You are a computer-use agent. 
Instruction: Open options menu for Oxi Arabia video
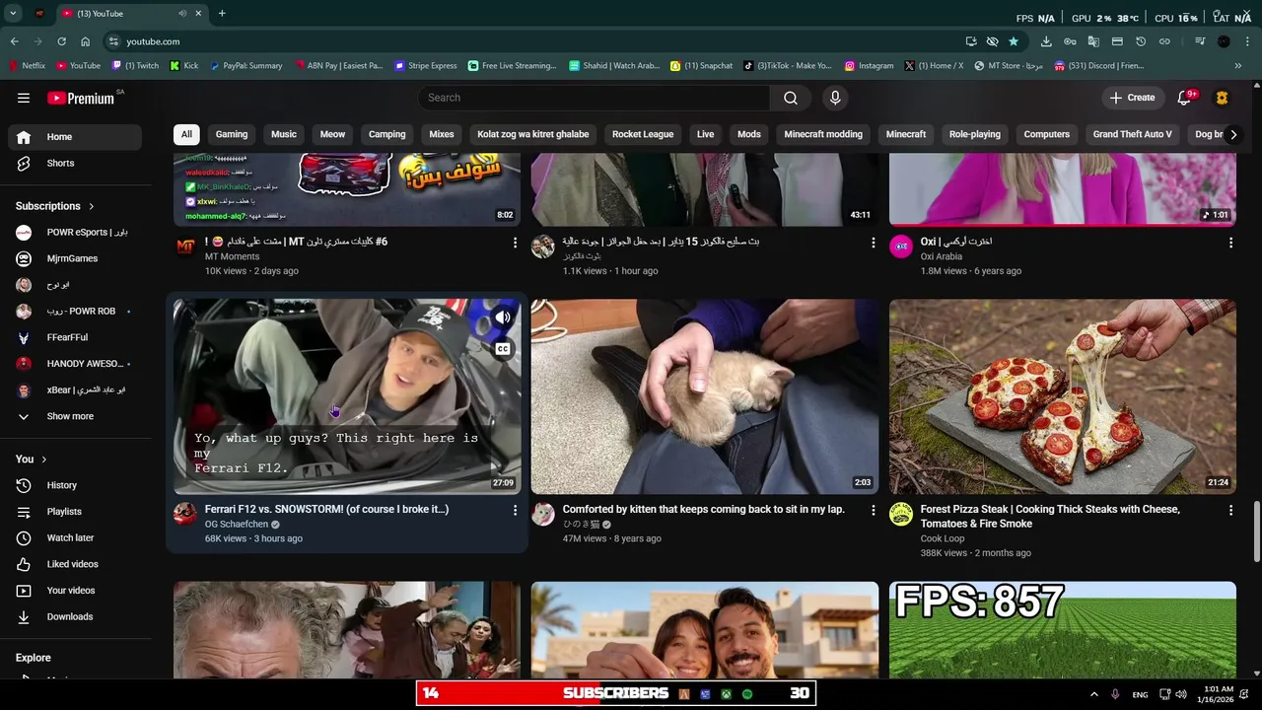point(1230,242)
